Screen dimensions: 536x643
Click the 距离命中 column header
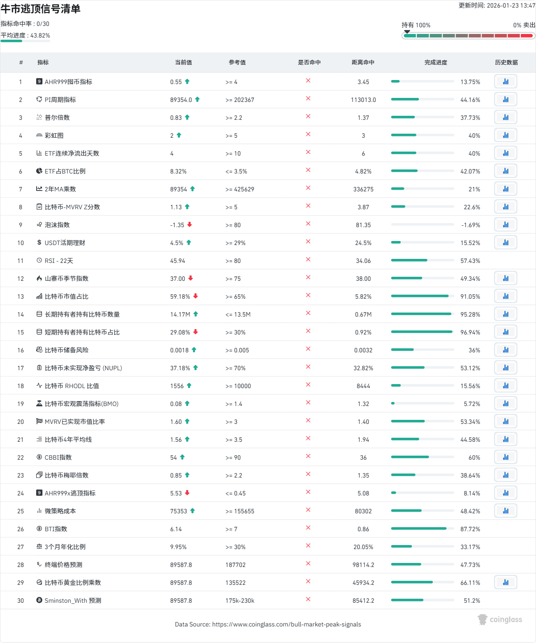[363, 63]
